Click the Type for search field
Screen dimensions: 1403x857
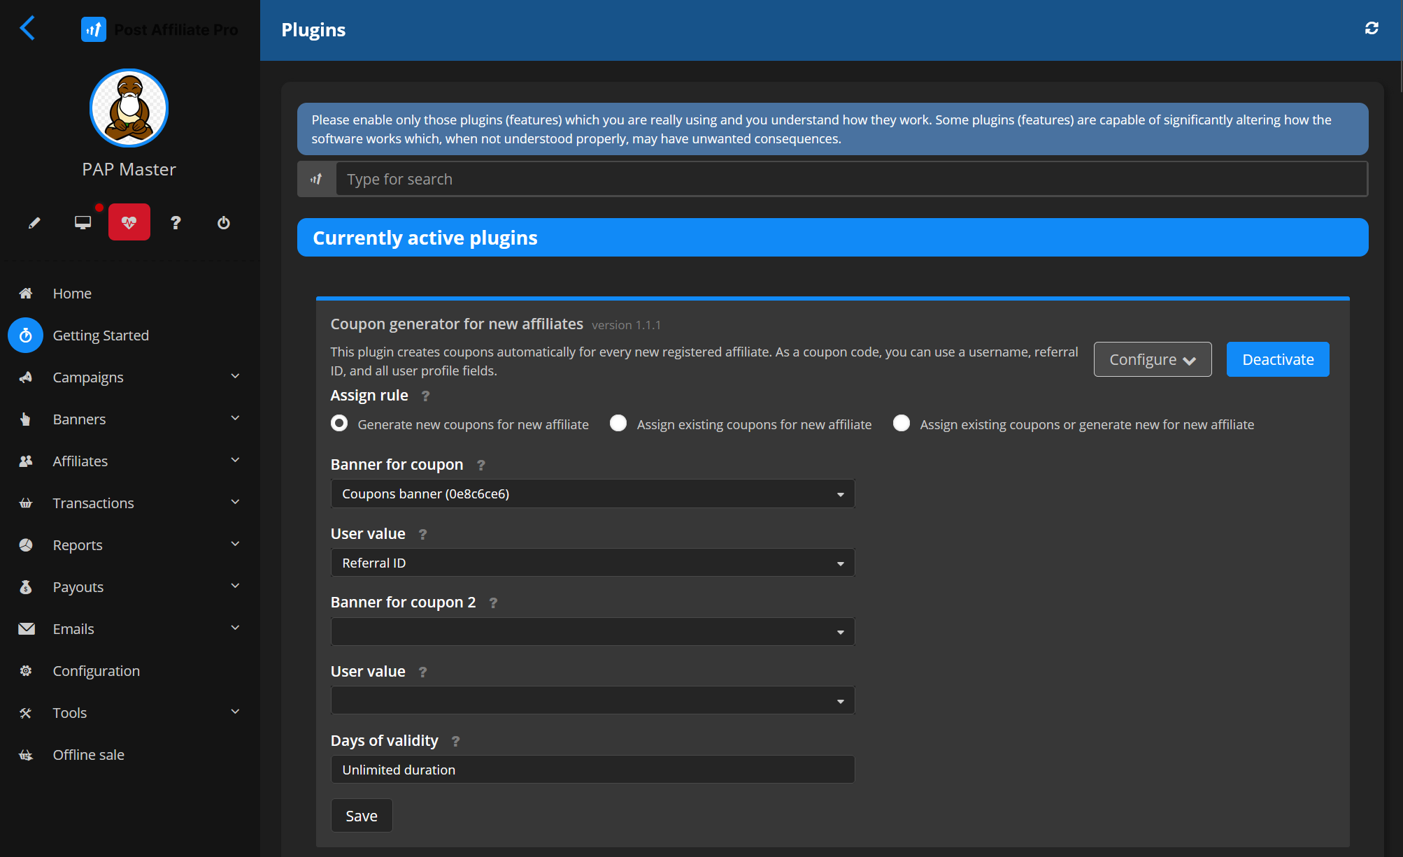point(850,180)
